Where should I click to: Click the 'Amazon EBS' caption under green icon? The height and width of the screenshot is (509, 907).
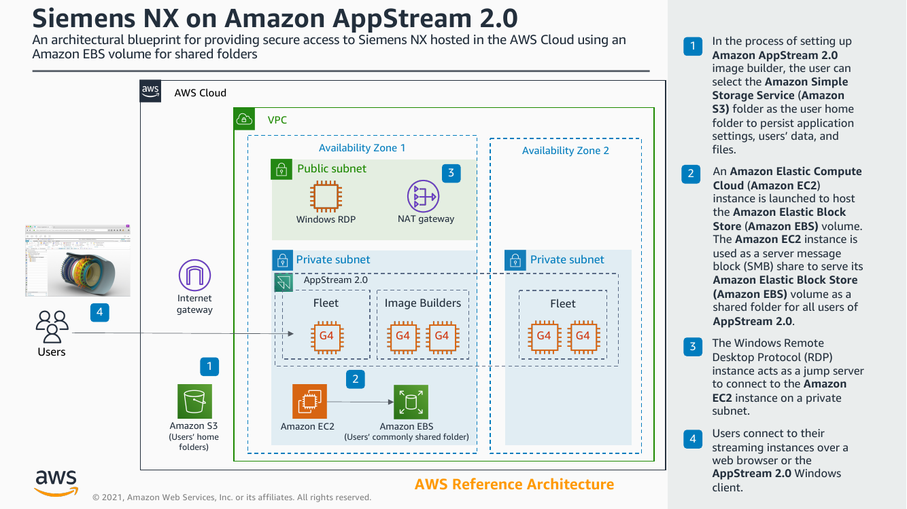tap(407, 427)
